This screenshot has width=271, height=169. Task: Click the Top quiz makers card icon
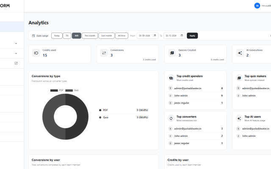click(239, 78)
